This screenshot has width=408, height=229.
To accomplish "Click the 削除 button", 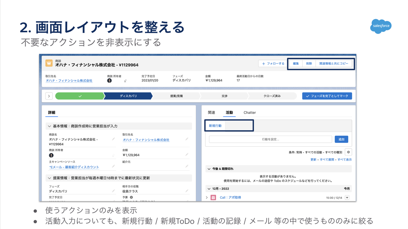I will pos(309,63).
